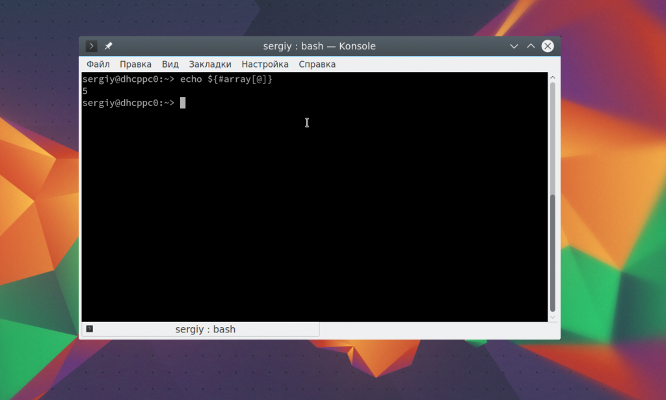Expand the Закладки menu

(x=209, y=64)
